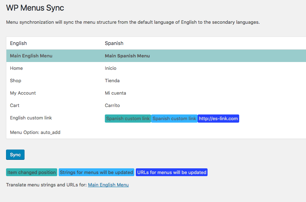The image size is (306, 202).
Task: Click the Strings for menus will be updated legend
Action: pyautogui.click(x=96, y=173)
